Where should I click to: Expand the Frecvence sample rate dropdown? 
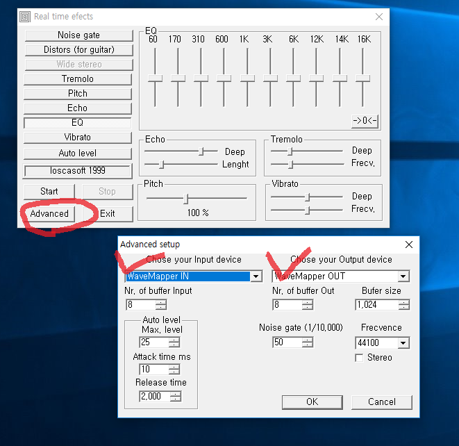pos(403,342)
